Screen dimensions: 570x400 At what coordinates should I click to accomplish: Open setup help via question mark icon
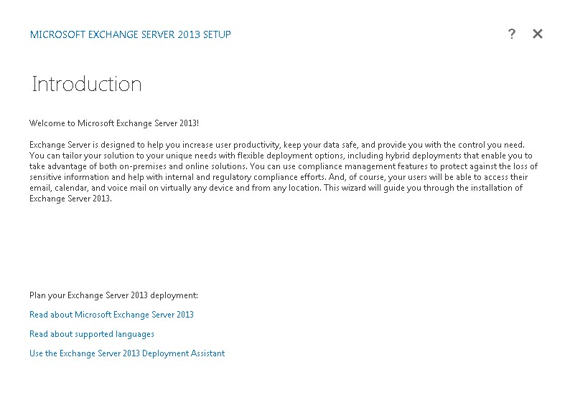511,34
